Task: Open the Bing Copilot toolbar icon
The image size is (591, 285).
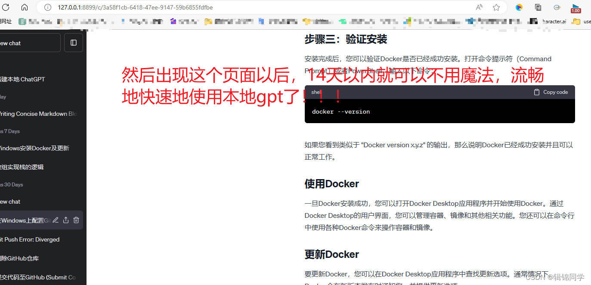Action: click(519, 7)
